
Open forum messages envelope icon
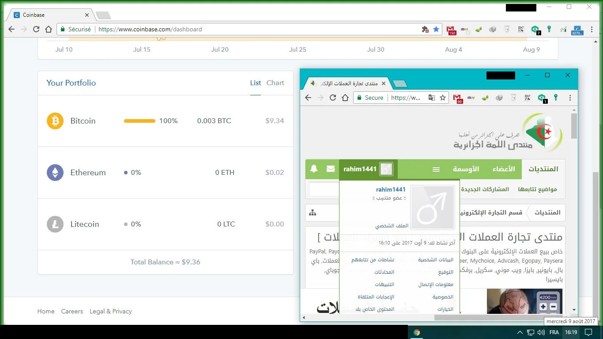pos(330,169)
